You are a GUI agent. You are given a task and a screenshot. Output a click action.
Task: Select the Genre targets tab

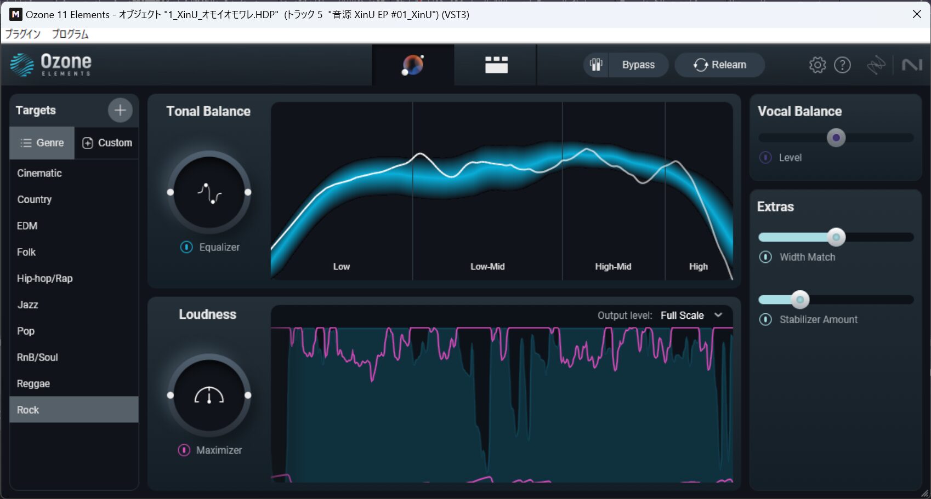(42, 143)
